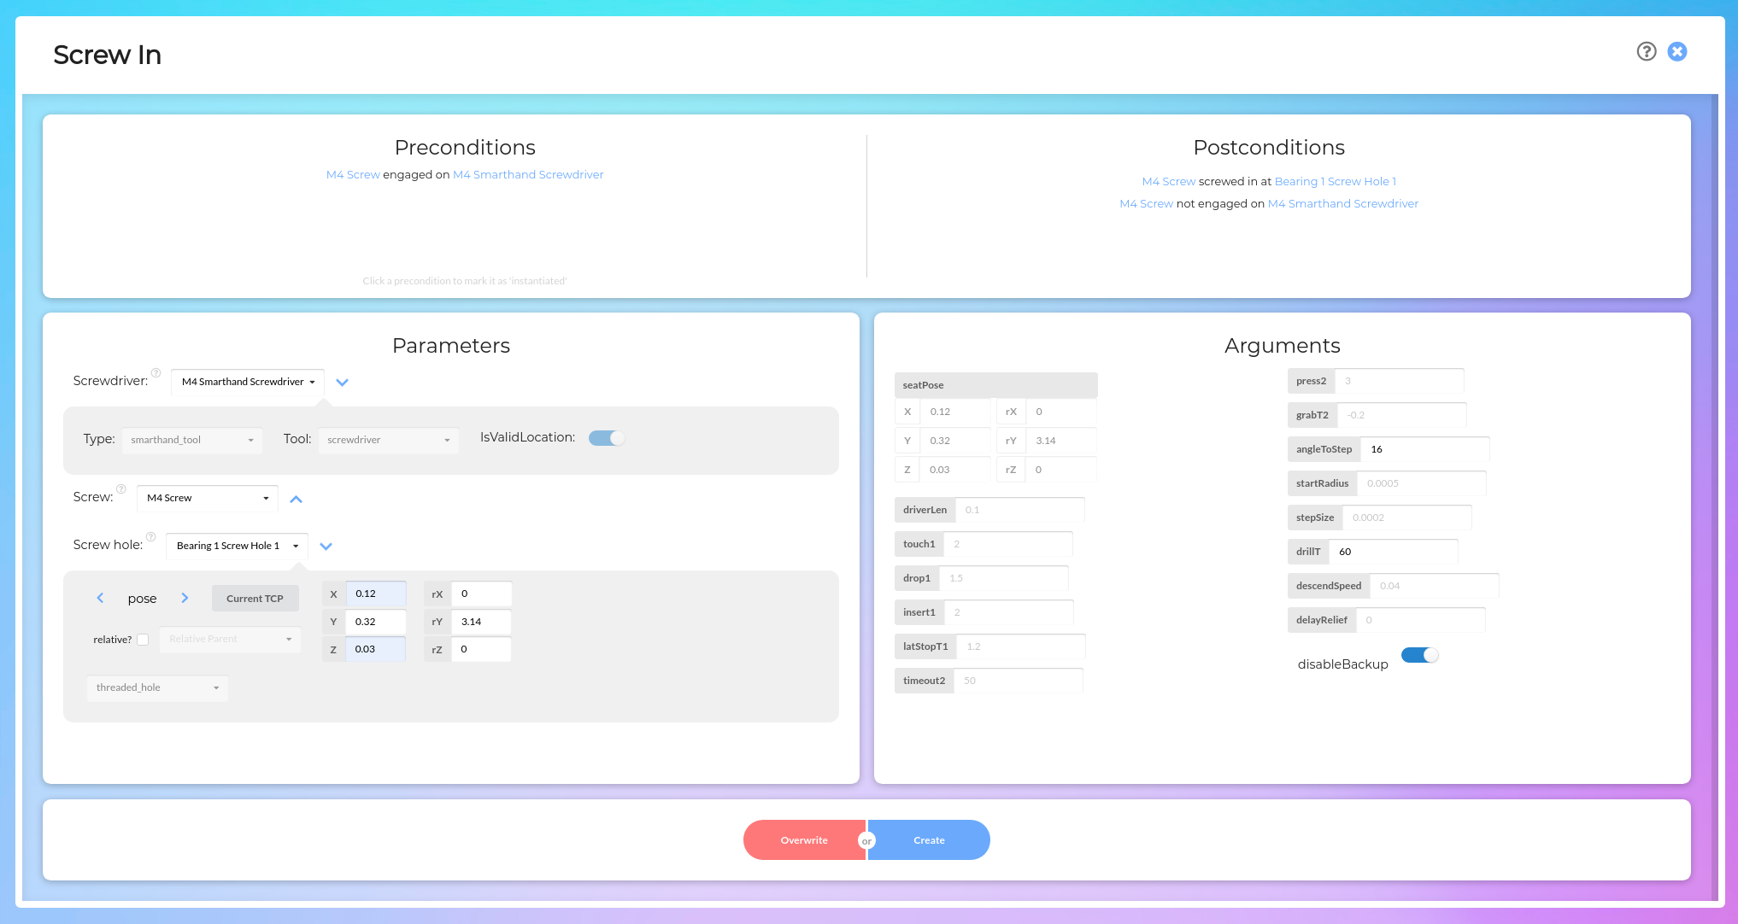Check the relative? checkbox
The image size is (1738, 924).
143,640
